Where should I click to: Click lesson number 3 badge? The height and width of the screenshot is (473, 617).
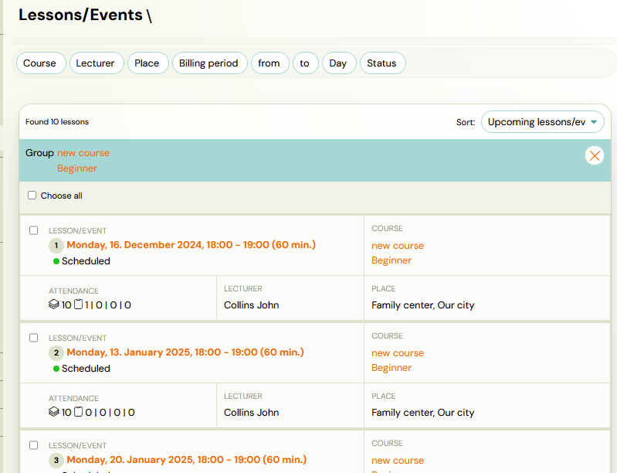pyautogui.click(x=56, y=461)
